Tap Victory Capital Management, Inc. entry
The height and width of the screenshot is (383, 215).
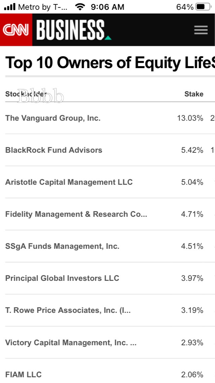click(x=71, y=343)
